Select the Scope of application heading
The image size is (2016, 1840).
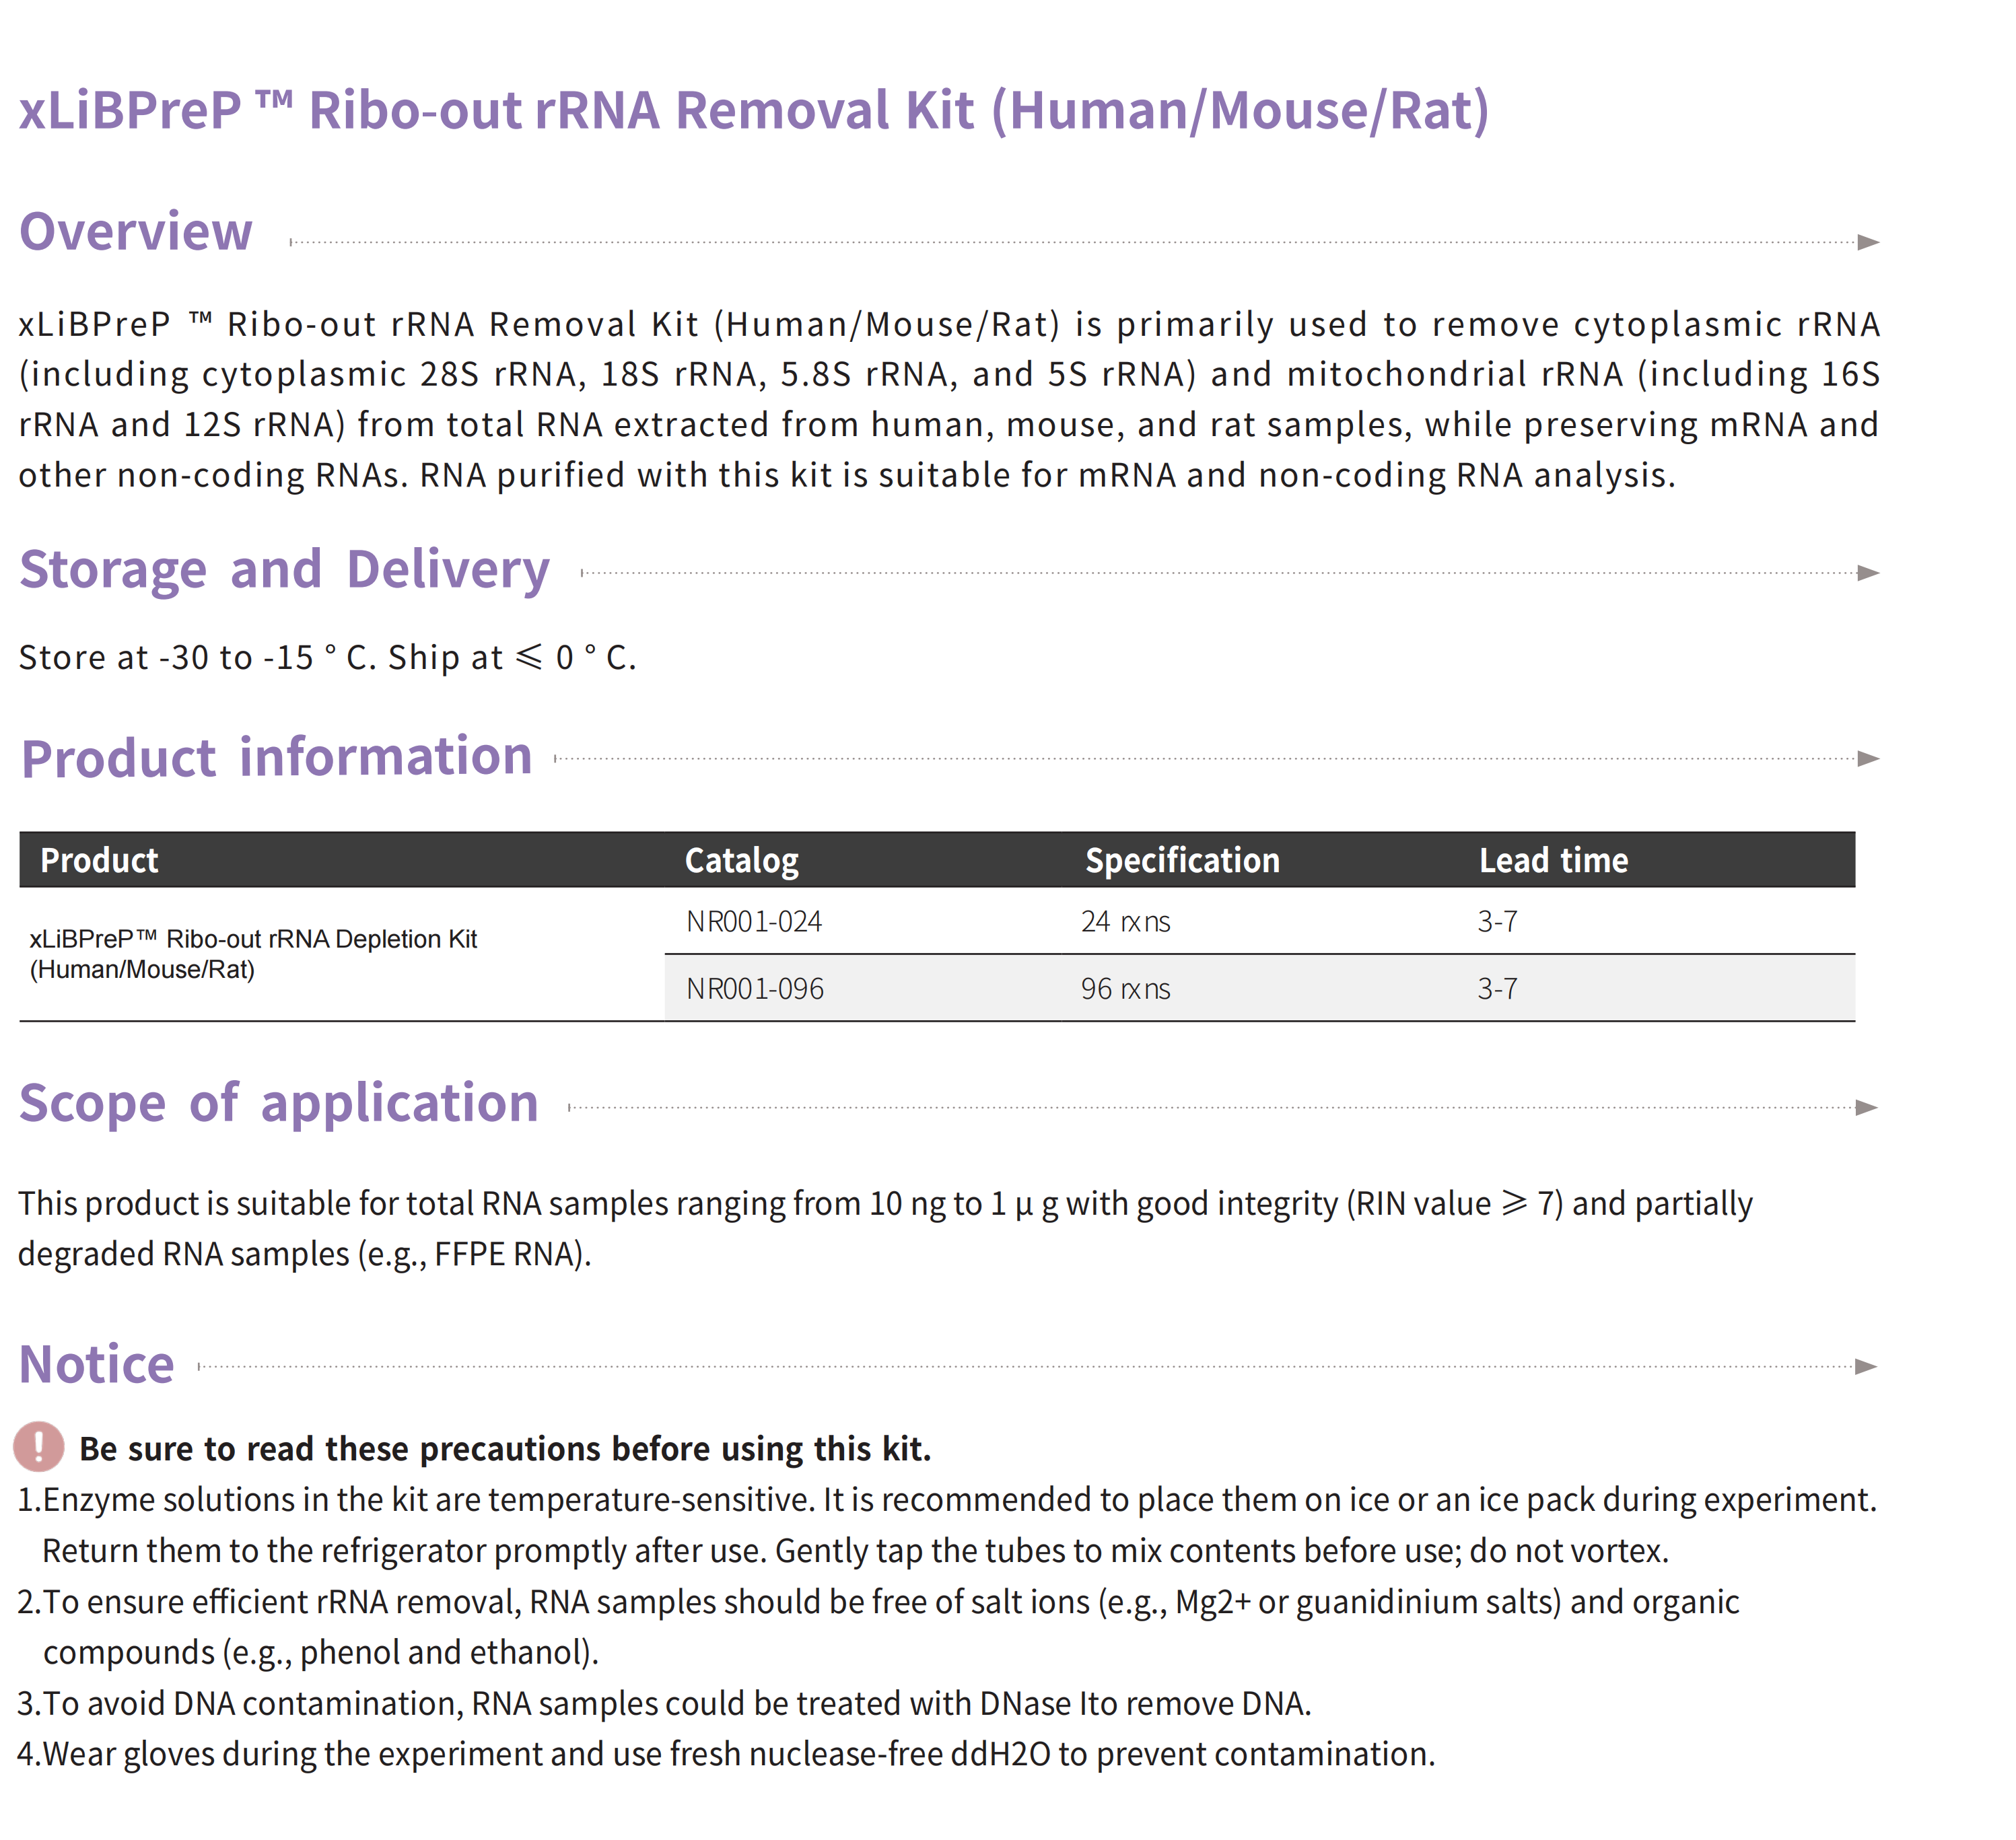click(x=279, y=1103)
